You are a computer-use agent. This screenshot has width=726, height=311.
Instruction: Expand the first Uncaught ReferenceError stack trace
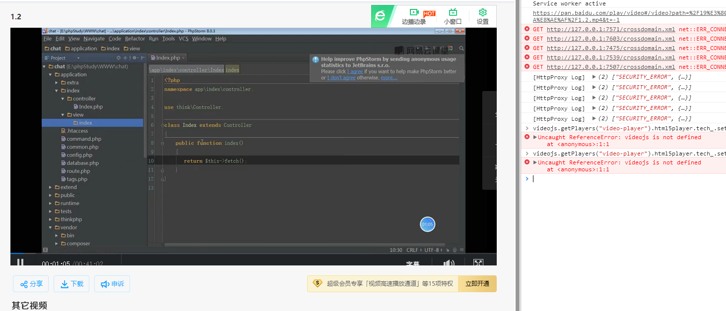(535, 137)
